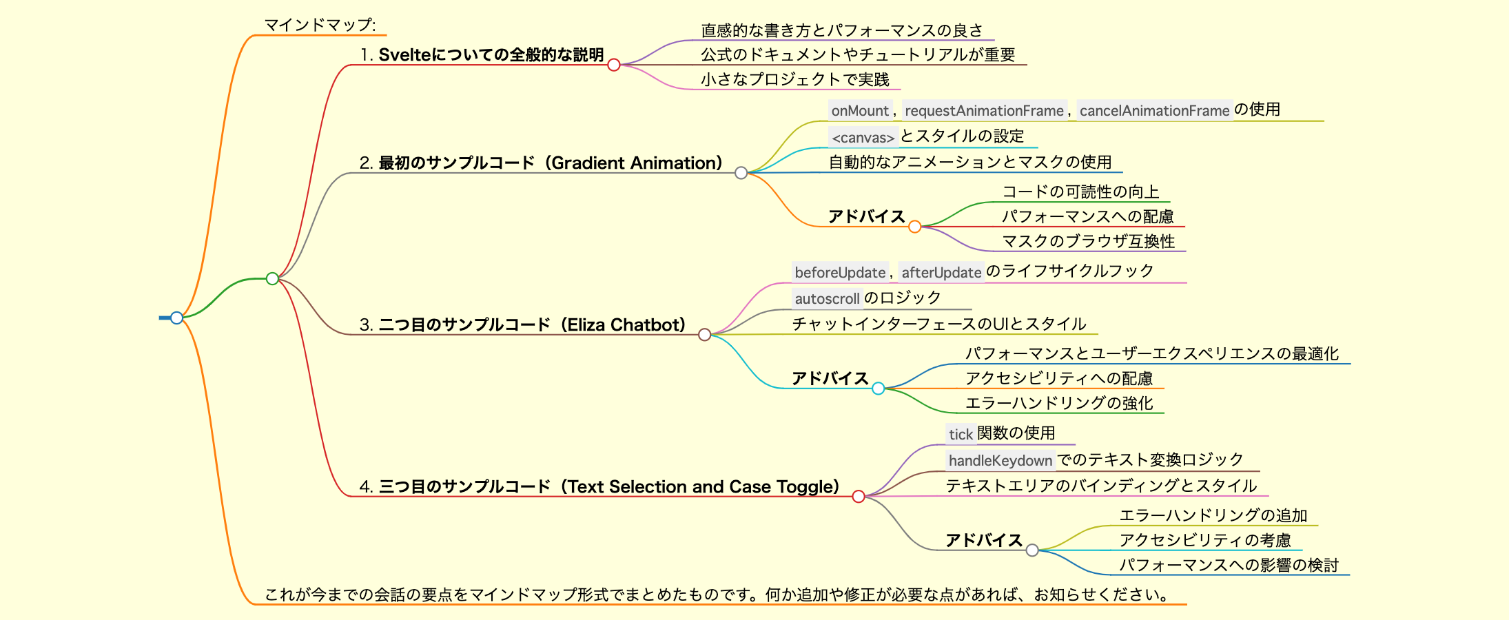Collapse アドバイス circle under Text Selection
The image size is (1509, 620).
[x=1032, y=550]
